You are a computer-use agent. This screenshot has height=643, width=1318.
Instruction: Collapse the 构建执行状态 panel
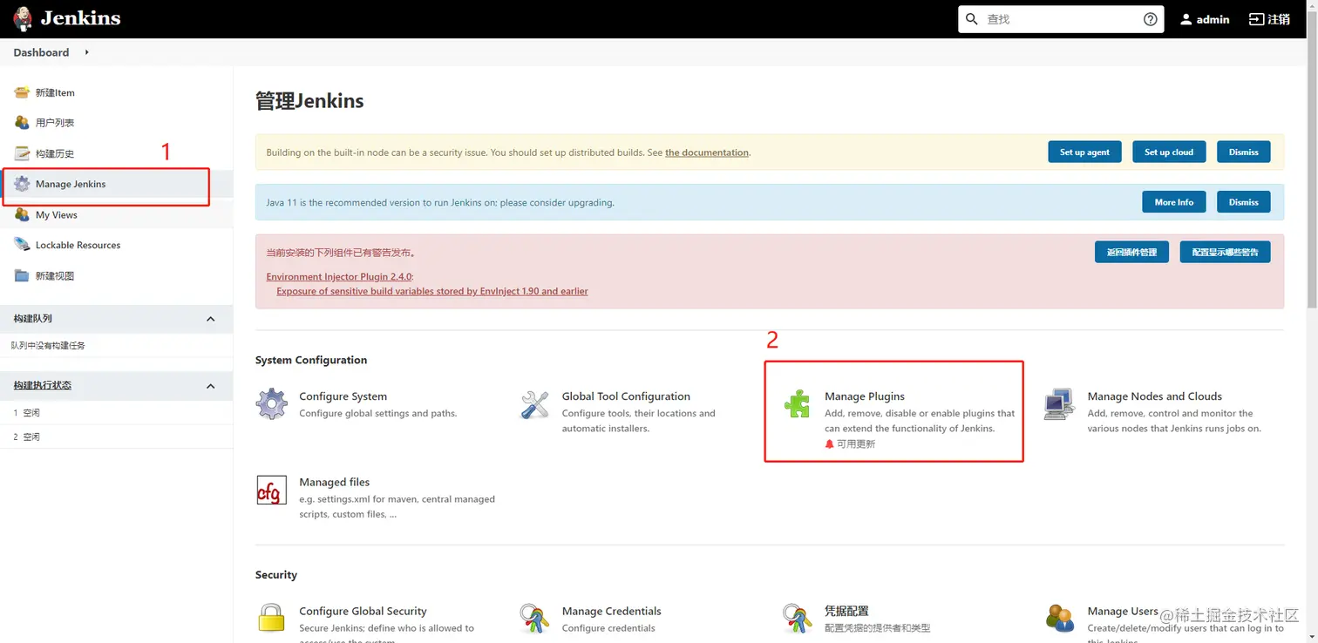point(210,386)
